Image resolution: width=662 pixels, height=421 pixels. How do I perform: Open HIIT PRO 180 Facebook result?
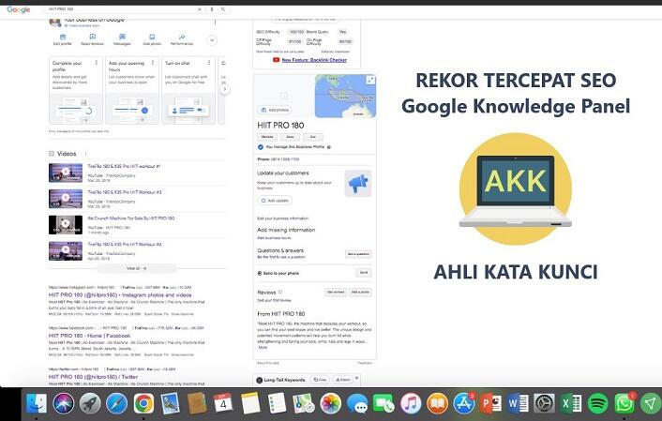[89, 336]
